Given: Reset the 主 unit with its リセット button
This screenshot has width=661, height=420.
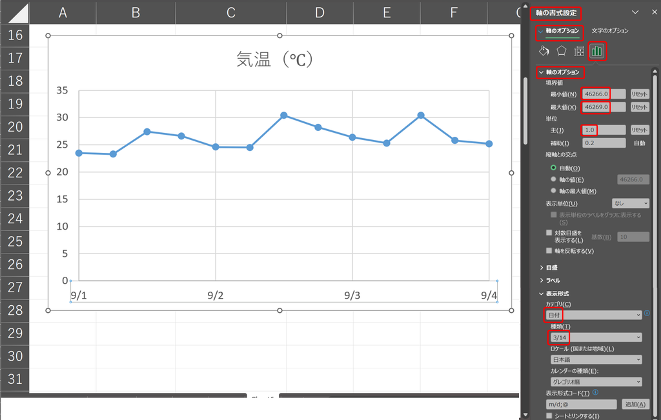Looking at the screenshot, I should pyautogui.click(x=640, y=130).
